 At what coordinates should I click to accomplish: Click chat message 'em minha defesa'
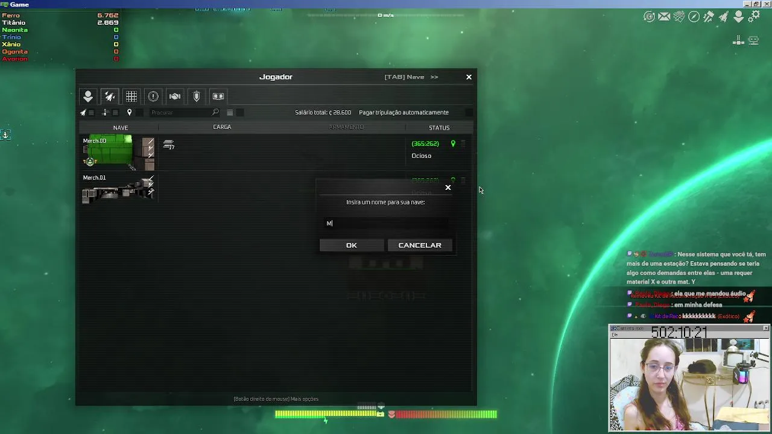(x=698, y=305)
